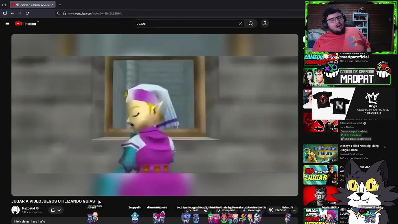Open notification bell dropdown for Pazos64

[56, 210]
